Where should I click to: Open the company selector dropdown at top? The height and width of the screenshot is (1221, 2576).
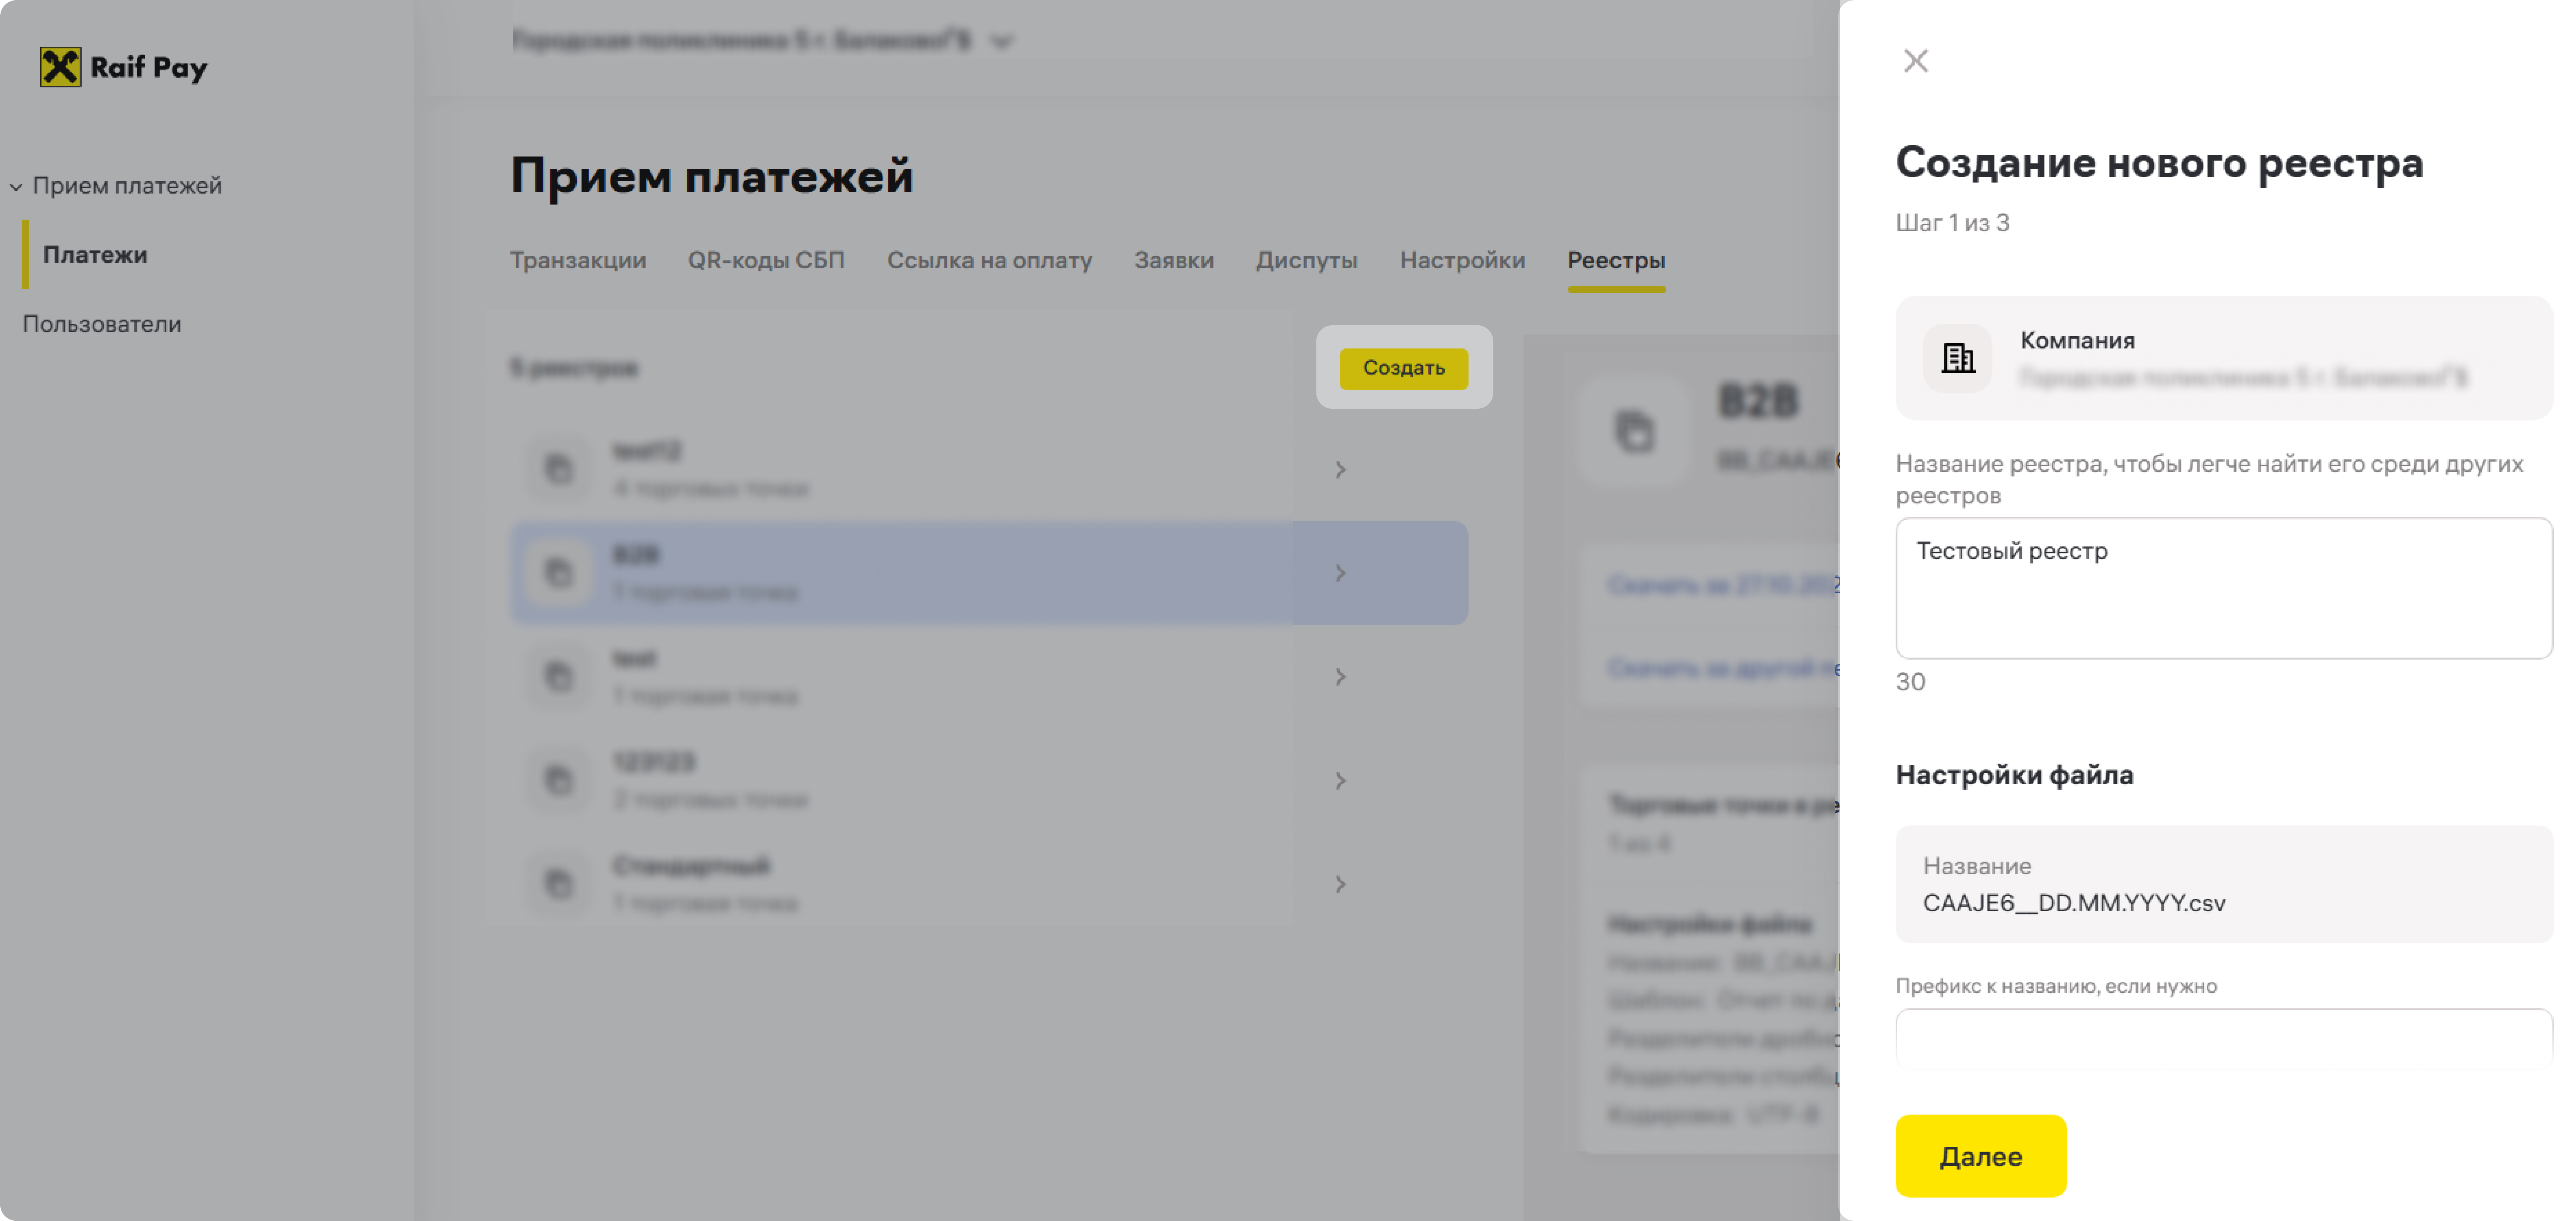1001,41
